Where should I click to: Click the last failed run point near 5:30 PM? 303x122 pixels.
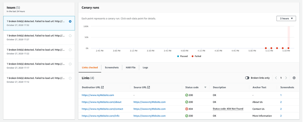(x=288, y=48)
